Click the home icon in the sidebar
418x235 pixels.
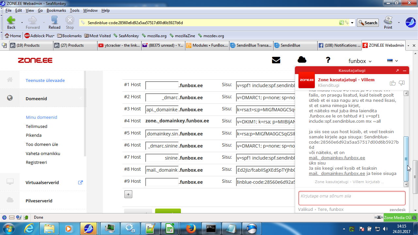point(10,80)
